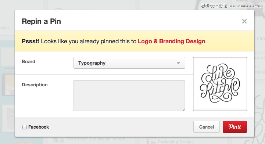The image size is (265, 144).
Task: Cancel the repin
Action: pos(207,127)
